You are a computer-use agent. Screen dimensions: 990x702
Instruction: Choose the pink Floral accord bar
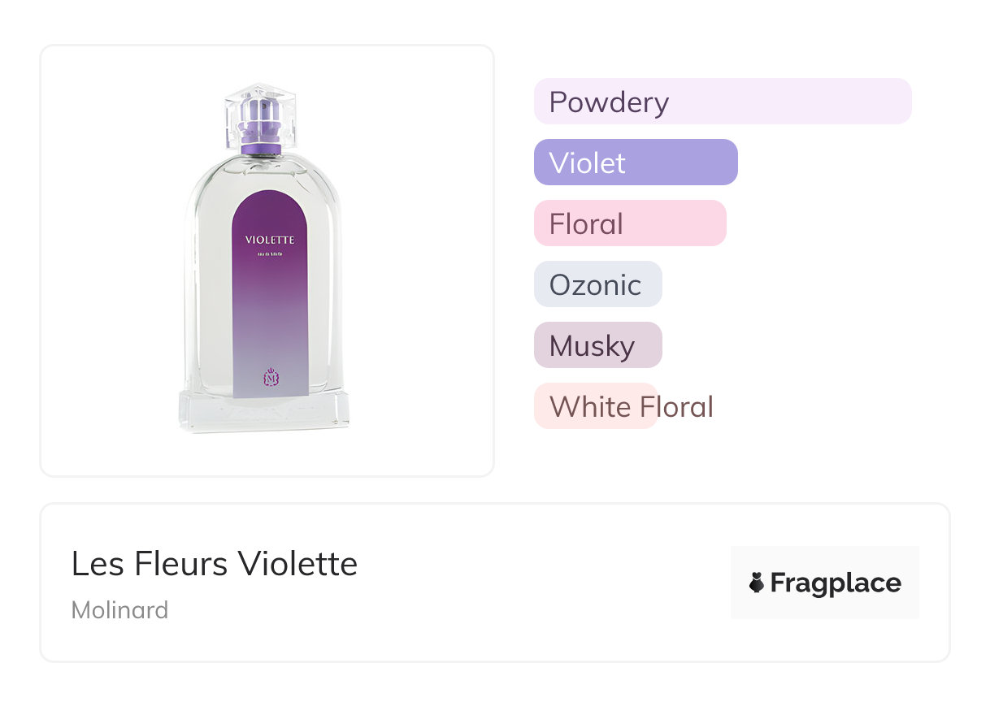tap(629, 223)
